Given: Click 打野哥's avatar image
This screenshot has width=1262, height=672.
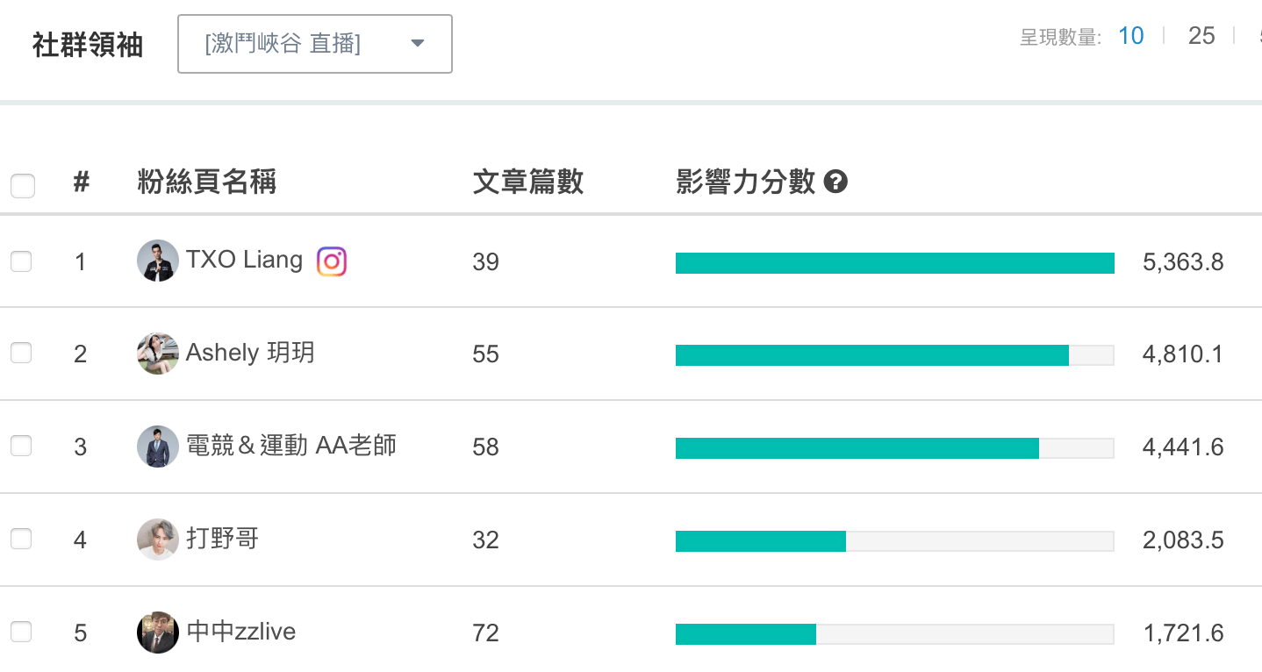Looking at the screenshot, I should point(158,540).
